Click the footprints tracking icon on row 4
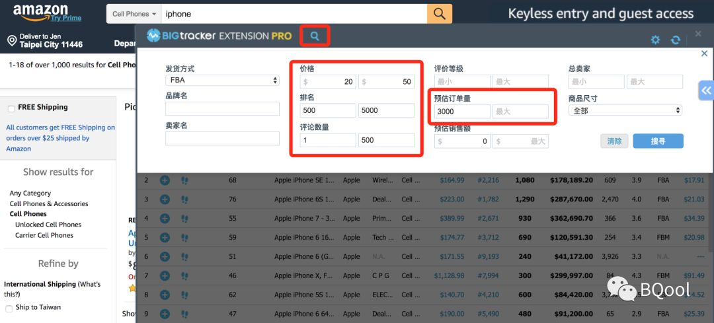The width and height of the screenshot is (714, 323). pyautogui.click(x=184, y=219)
